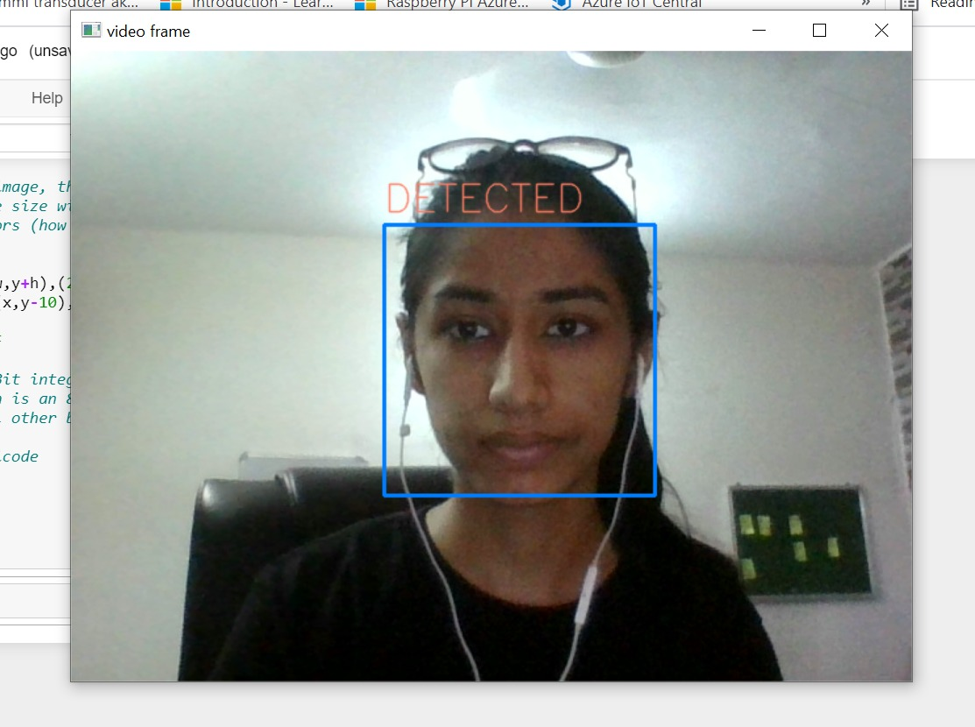Click the video frame window app icon

[x=91, y=31]
